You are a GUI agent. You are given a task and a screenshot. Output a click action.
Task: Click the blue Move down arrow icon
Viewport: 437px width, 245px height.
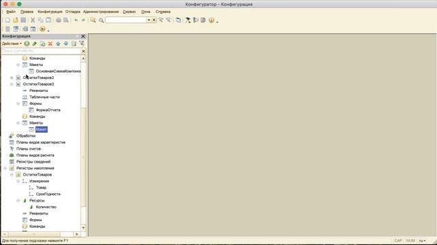tap(66, 44)
